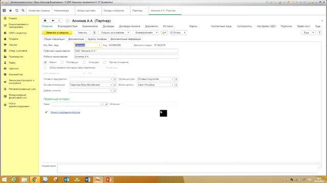This screenshot has height=183, width=327.
Task: Expand Головное предприятие dropdown arrow
Action: (x=111, y=79)
